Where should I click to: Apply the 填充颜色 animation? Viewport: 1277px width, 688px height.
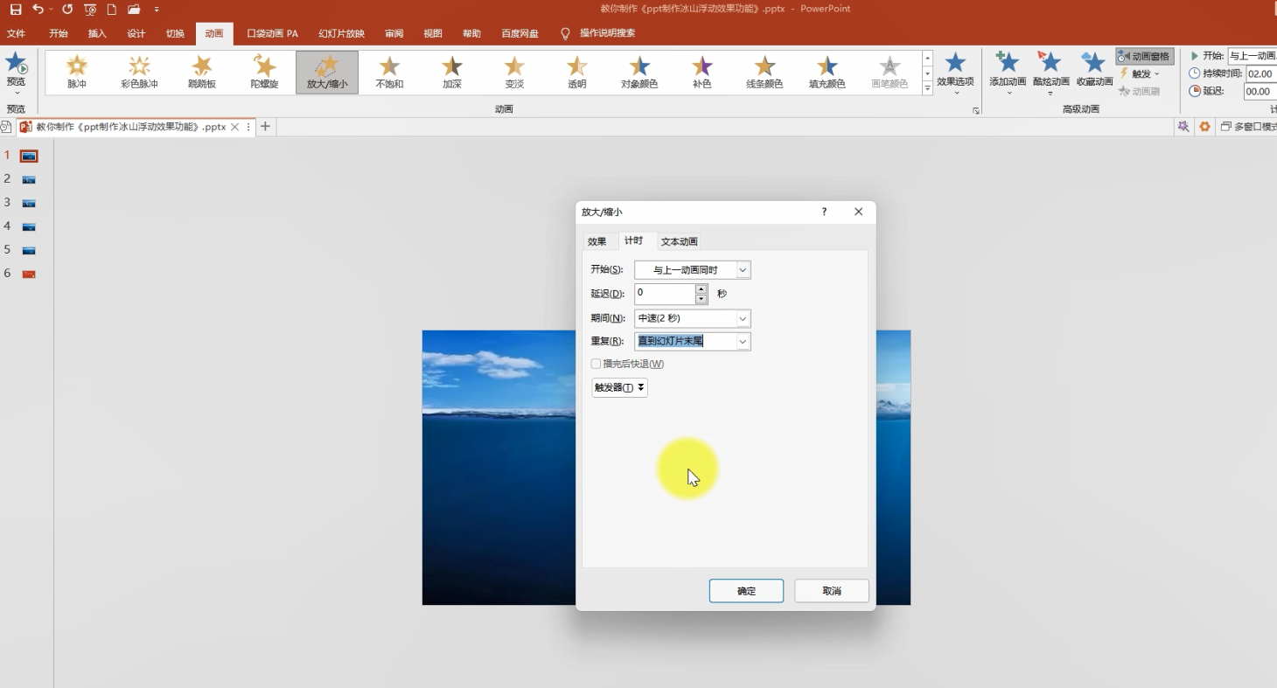[827, 73]
